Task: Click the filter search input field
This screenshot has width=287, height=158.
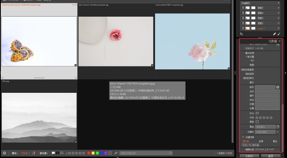Action: click(x=146, y=153)
